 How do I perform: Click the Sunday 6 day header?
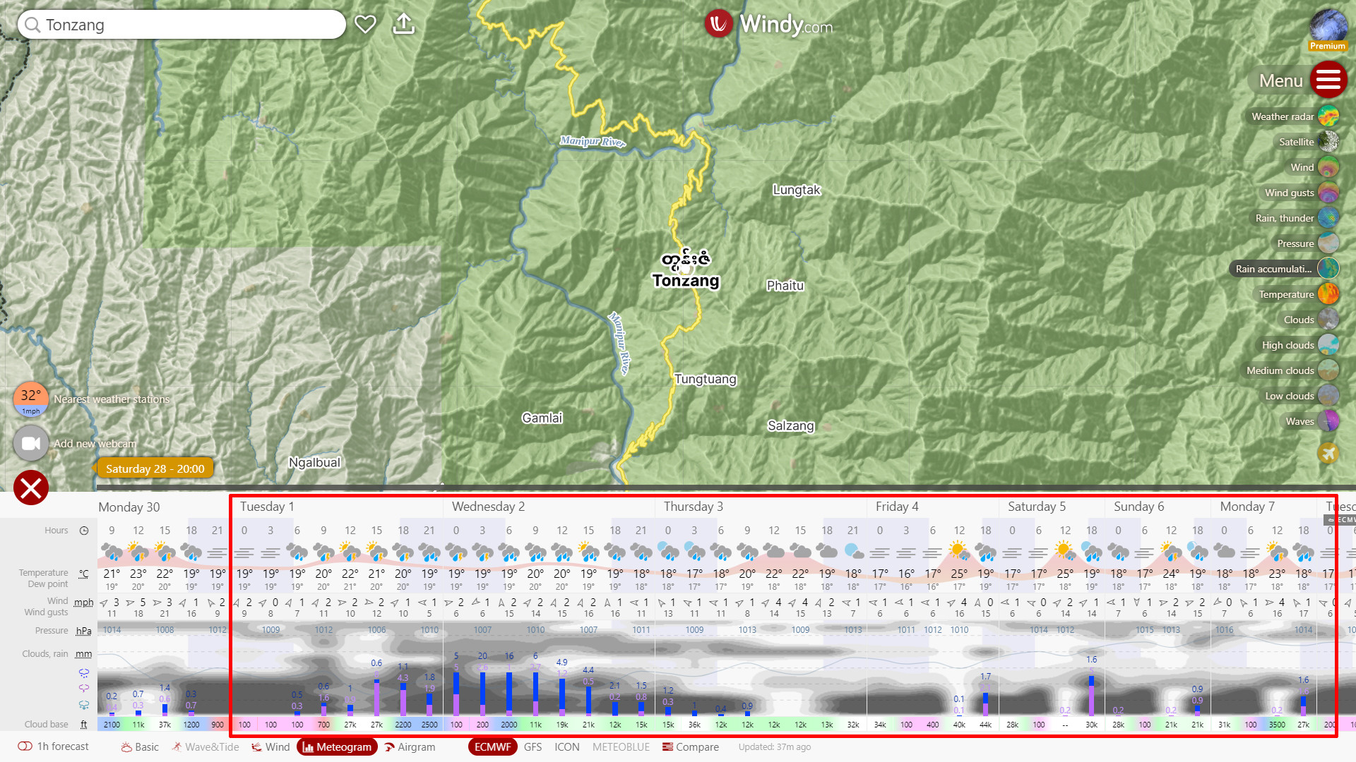1138,507
